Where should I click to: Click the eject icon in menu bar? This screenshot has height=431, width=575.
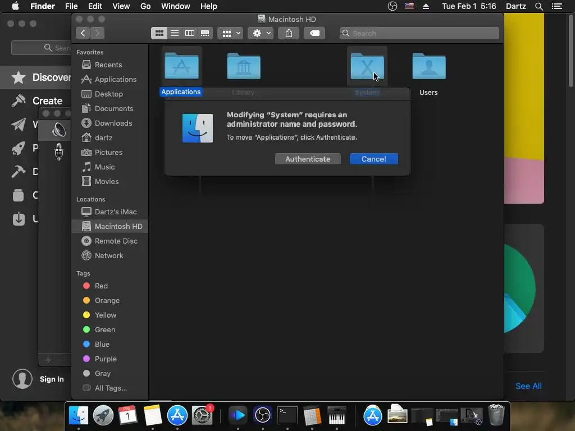(x=426, y=6)
